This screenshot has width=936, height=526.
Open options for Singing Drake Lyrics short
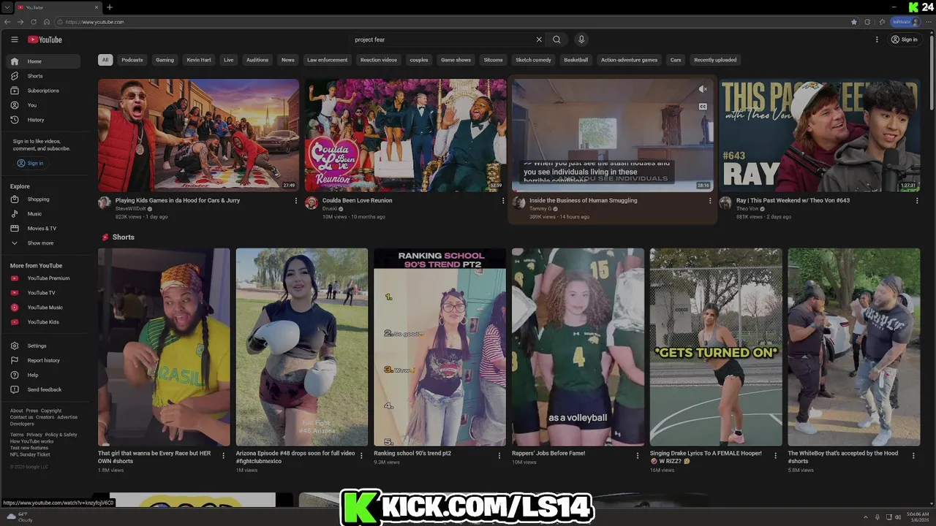click(775, 456)
